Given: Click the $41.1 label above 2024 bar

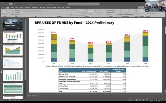Looking at the screenshot, I should pyautogui.click(x=145, y=31).
